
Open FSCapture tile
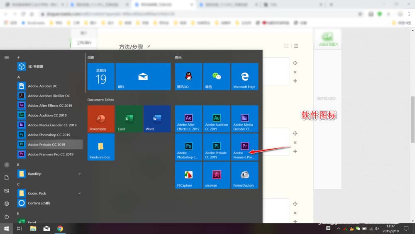(188, 175)
